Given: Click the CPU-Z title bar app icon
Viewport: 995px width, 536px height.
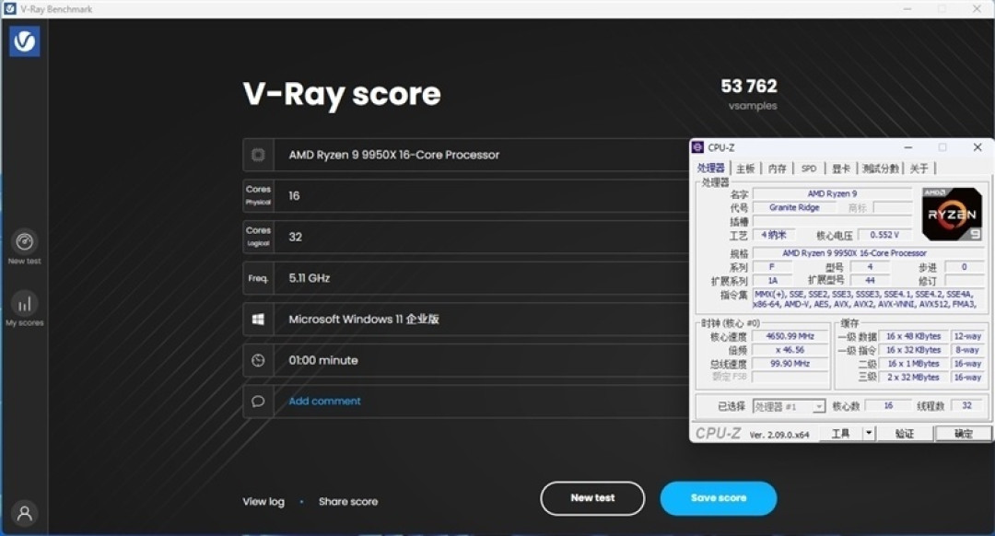Looking at the screenshot, I should [x=698, y=147].
